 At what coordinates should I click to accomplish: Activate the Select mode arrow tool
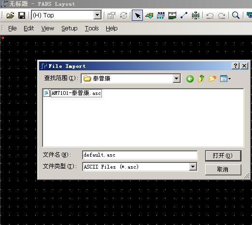[x=137, y=15]
